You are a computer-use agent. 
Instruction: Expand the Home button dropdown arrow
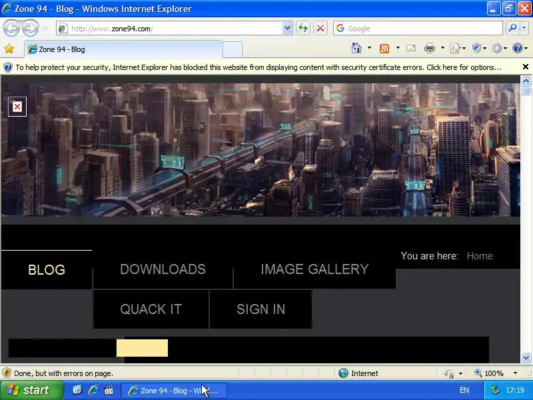370,48
